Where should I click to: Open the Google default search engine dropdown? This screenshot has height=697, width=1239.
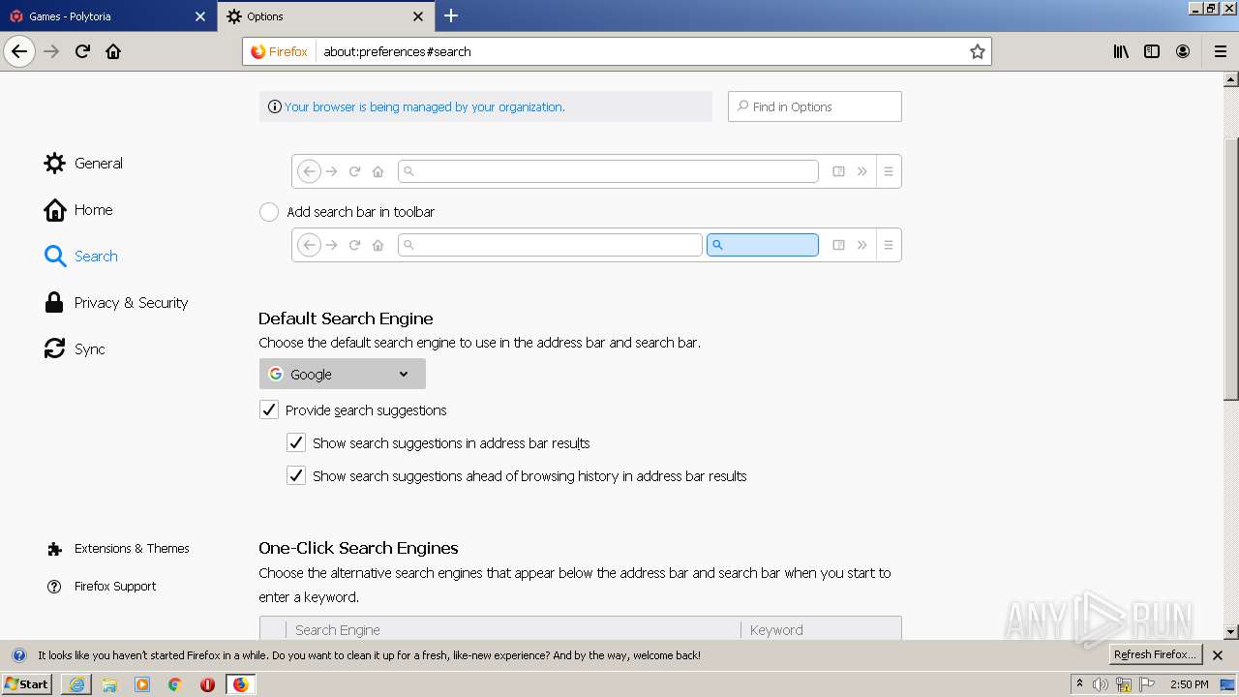(342, 374)
